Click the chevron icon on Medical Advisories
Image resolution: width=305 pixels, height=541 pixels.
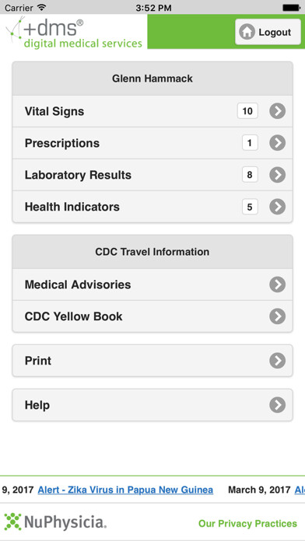coord(277,284)
